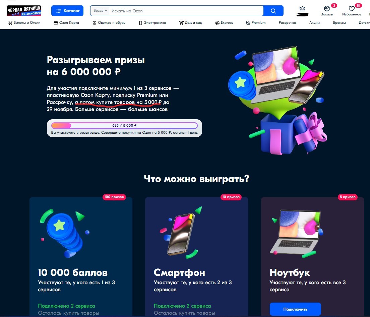The width and height of the screenshot is (370, 317).
Task: Click the 685 / 5 000 ₽ progress bar
Action: [x=124, y=125]
